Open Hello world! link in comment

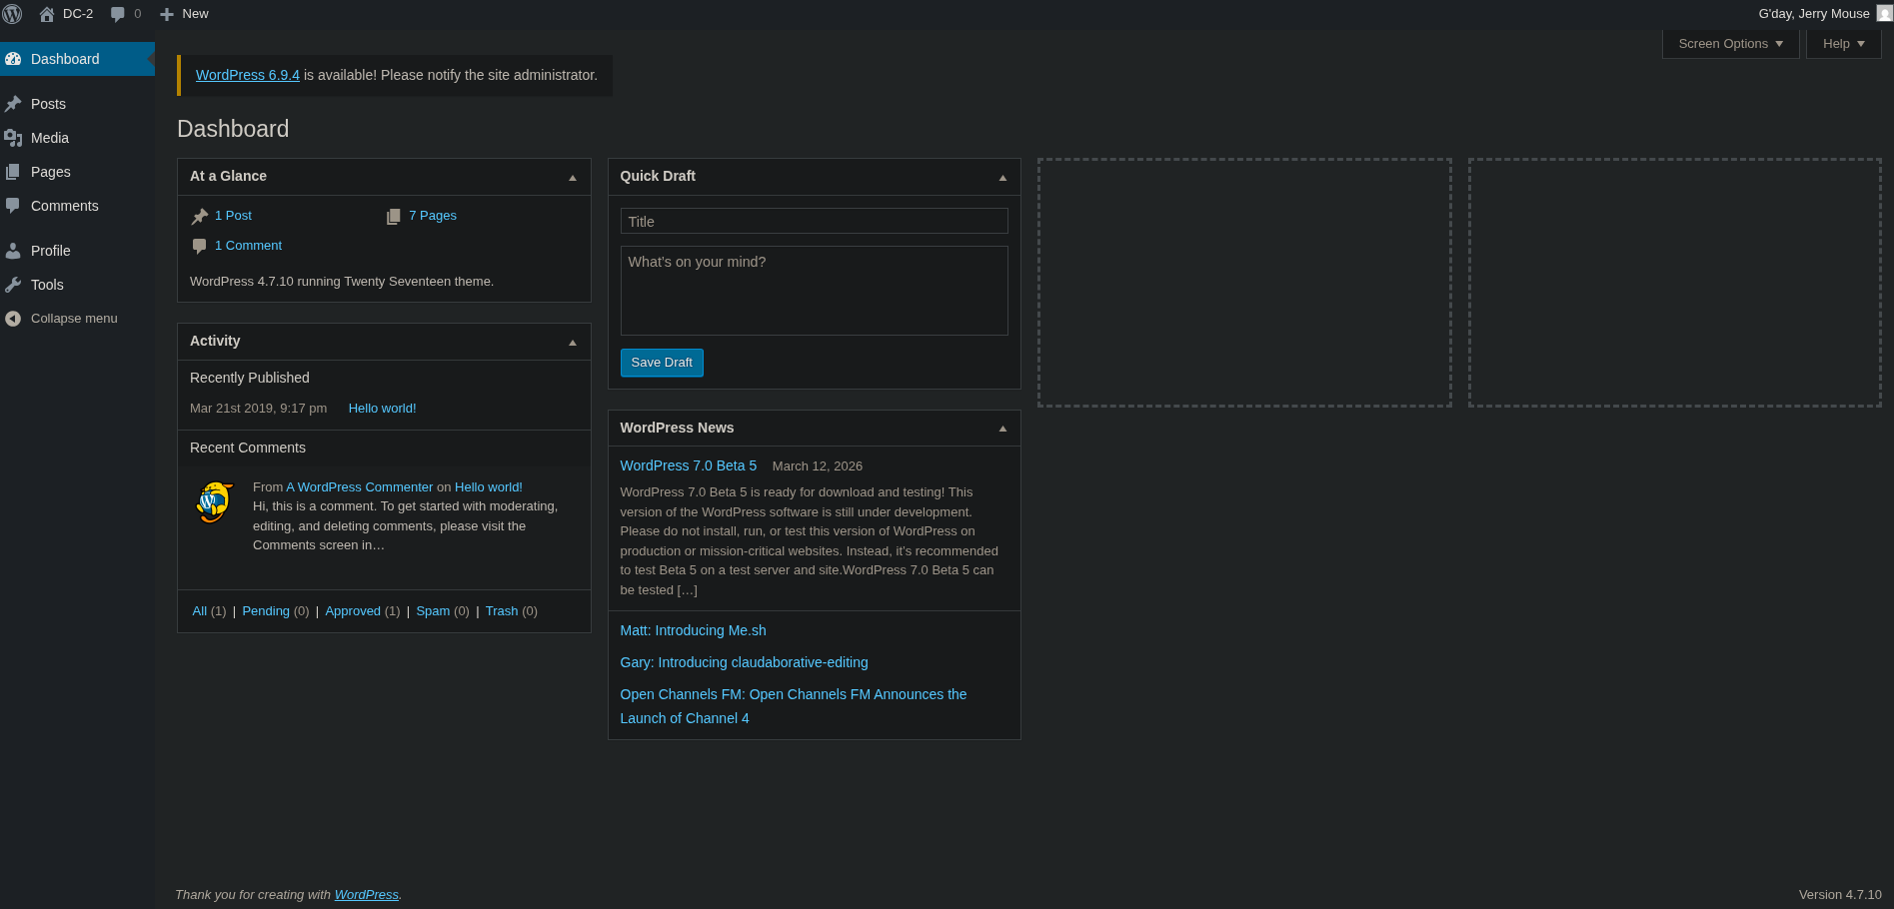489,487
